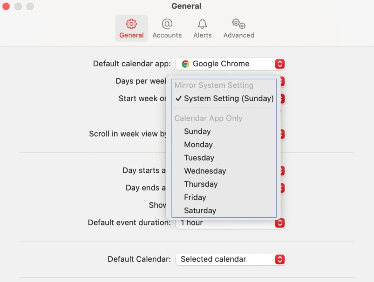
Task: Click the General gear icon
Action: click(131, 24)
